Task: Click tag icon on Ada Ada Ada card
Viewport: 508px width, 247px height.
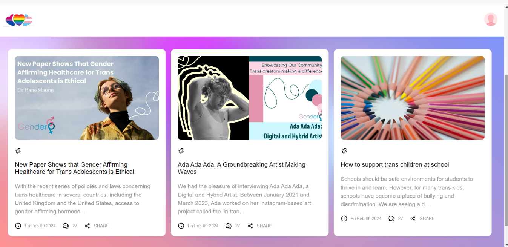Action: 181,151
